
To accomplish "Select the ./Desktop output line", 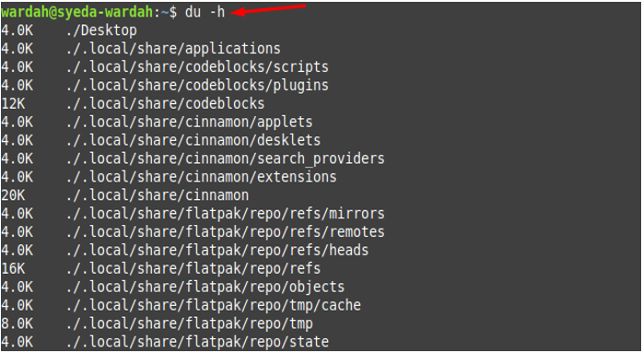I will pos(69,30).
